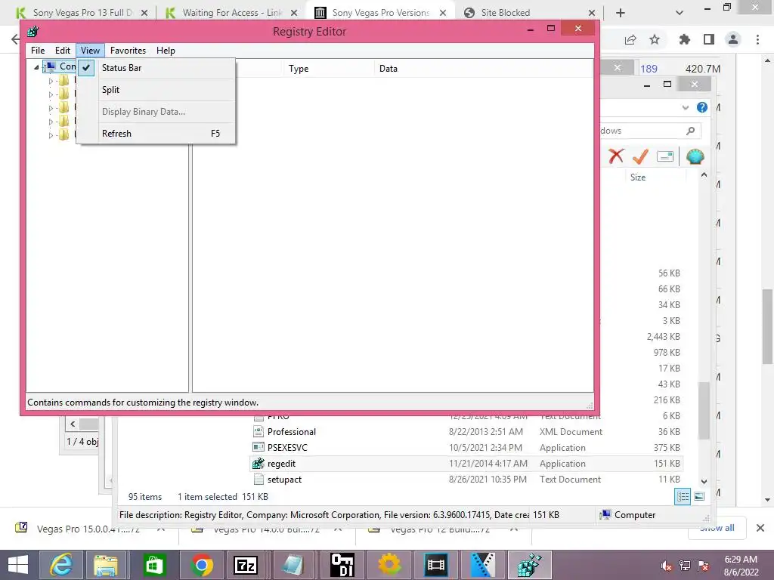Image resolution: width=774 pixels, height=580 pixels.
Task: Click the blue 189 link on the webpage
Action: [x=649, y=69]
